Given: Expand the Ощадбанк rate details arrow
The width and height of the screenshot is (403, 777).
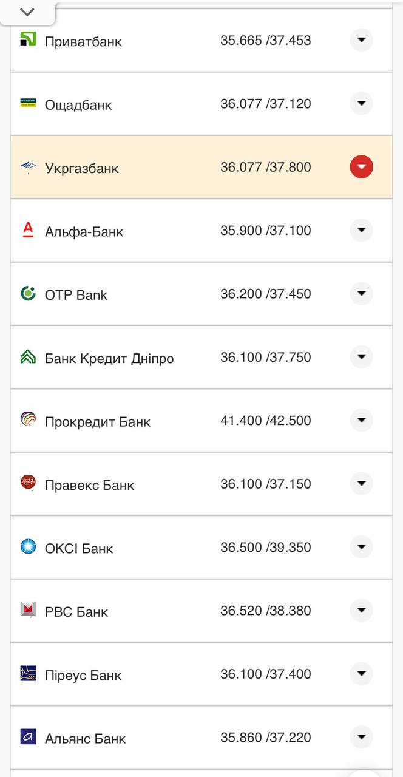Looking at the screenshot, I should click(361, 103).
